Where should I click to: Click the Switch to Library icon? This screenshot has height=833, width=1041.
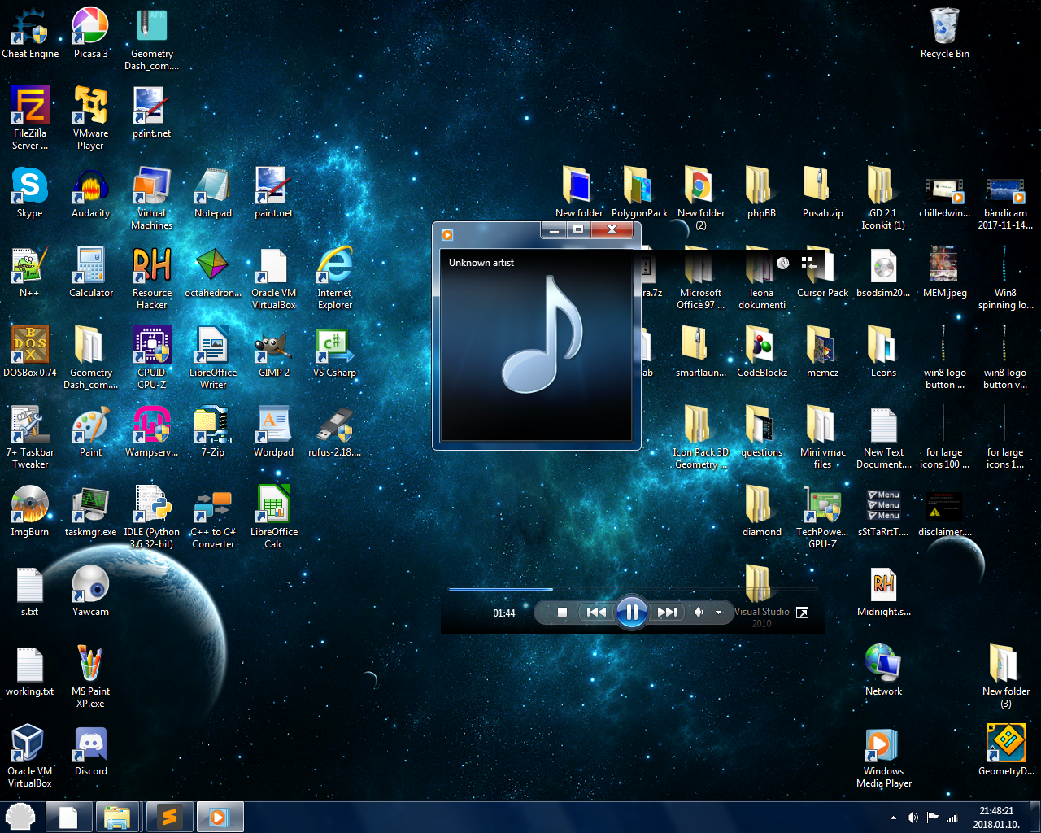tap(808, 263)
